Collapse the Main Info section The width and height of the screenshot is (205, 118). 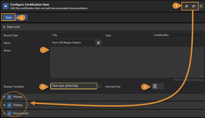pyautogui.click(x=4, y=27)
